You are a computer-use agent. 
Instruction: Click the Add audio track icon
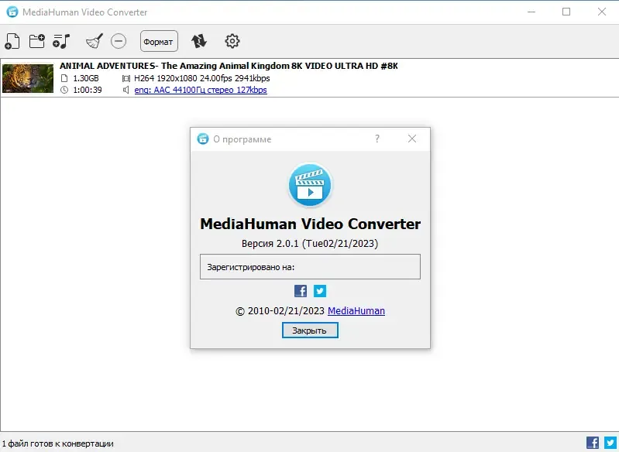click(x=61, y=41)
